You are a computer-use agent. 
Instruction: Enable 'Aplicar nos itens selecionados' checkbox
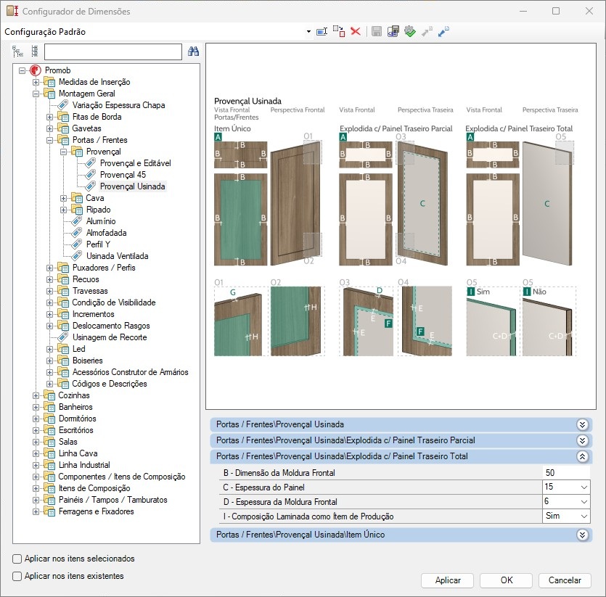[17, 559]
